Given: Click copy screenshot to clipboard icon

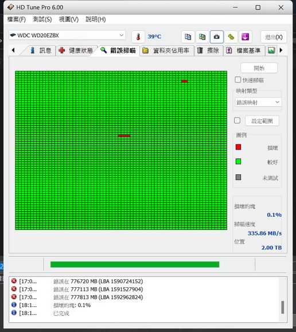Looking at the screenshot, I should point(202,37).
